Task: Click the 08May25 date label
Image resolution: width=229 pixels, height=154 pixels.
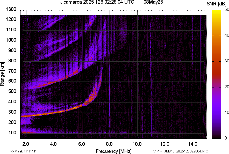Action: click(153, 2)
